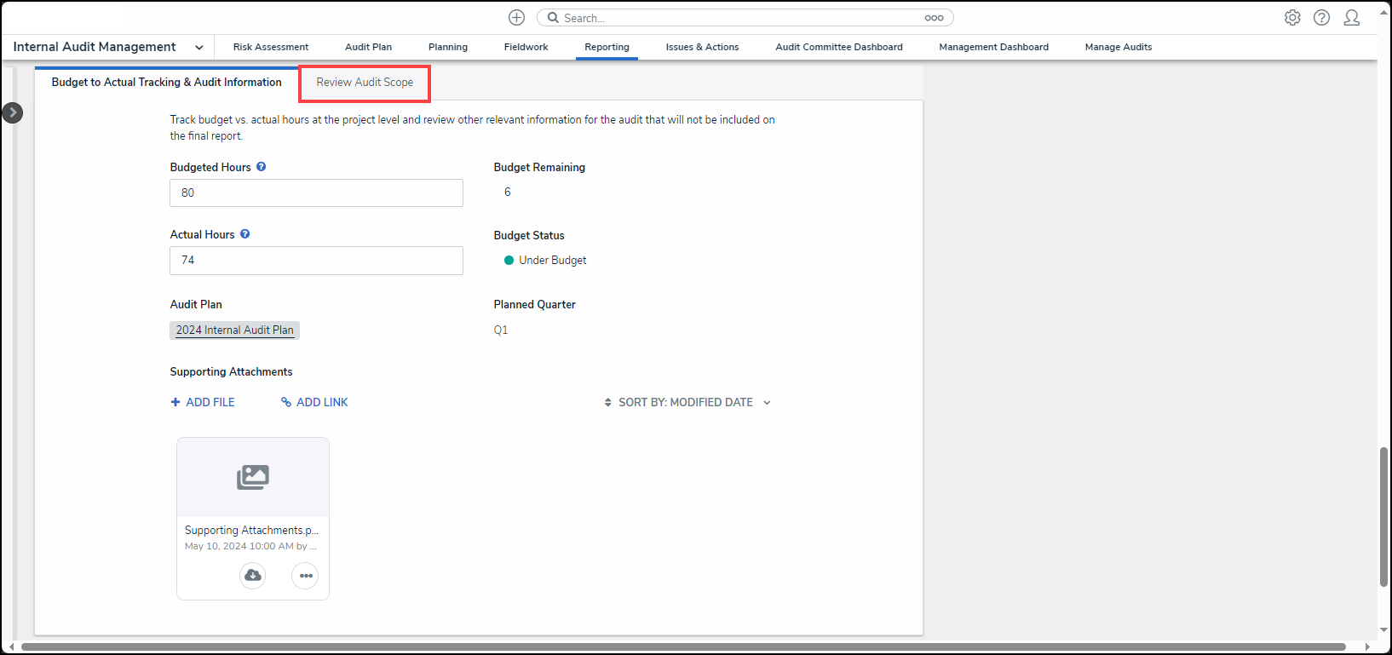Open the Audit Committee Dashboard tab

tap(838, 48)
